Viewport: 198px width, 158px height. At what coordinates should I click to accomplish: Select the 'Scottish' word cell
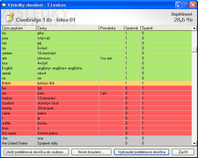click(x=19, y=103)
